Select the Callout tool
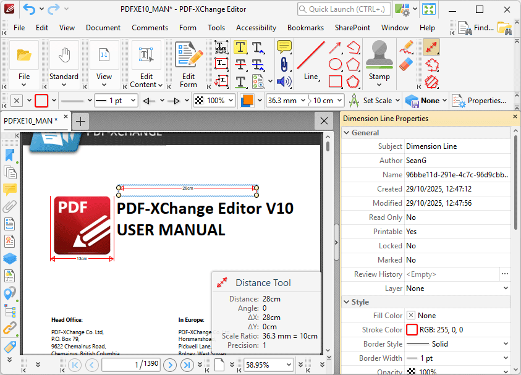 (x=221, y=81)
